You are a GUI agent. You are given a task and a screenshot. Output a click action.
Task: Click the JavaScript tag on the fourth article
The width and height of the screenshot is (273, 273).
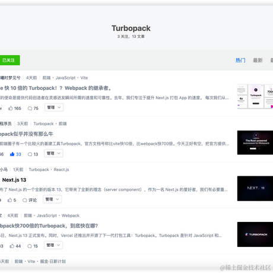[x=47, y=215]
